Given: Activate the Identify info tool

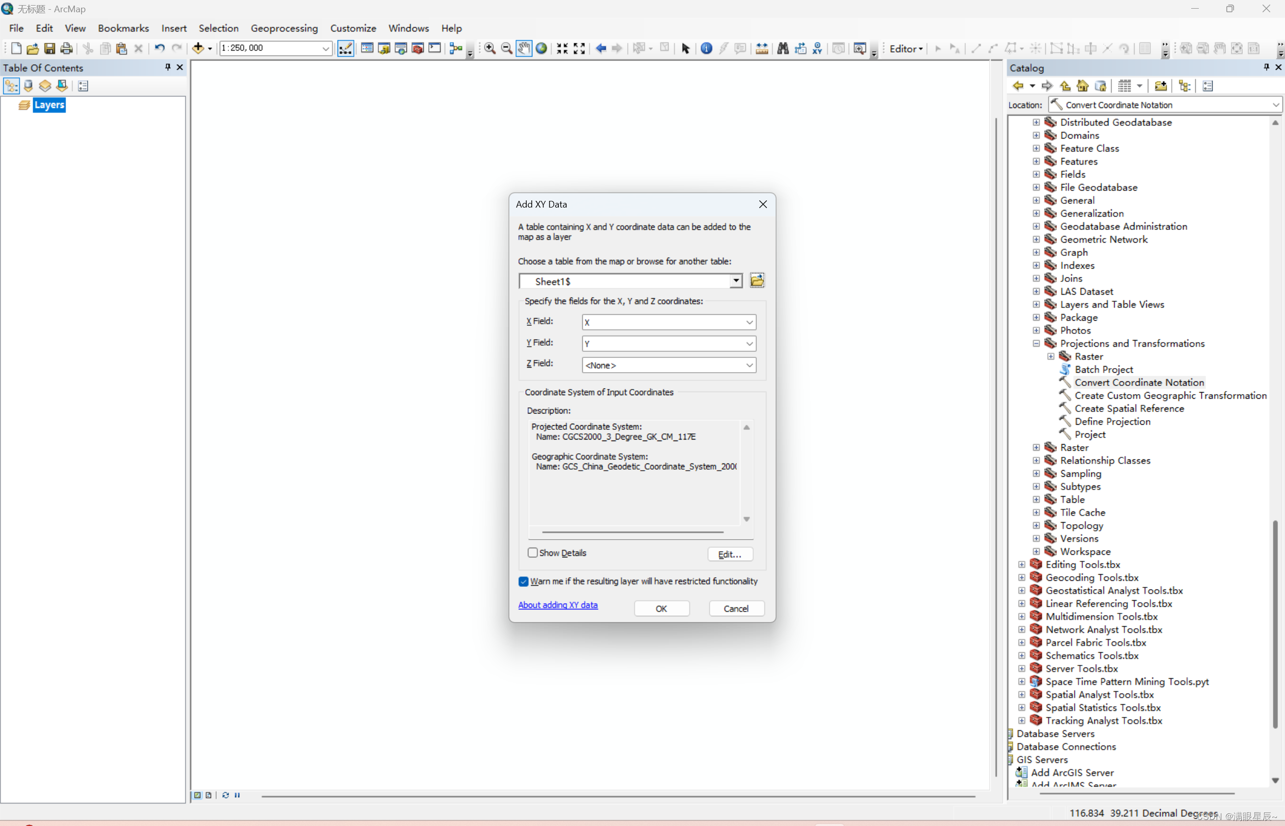Looking at the screenshot, I should (706, 48).
